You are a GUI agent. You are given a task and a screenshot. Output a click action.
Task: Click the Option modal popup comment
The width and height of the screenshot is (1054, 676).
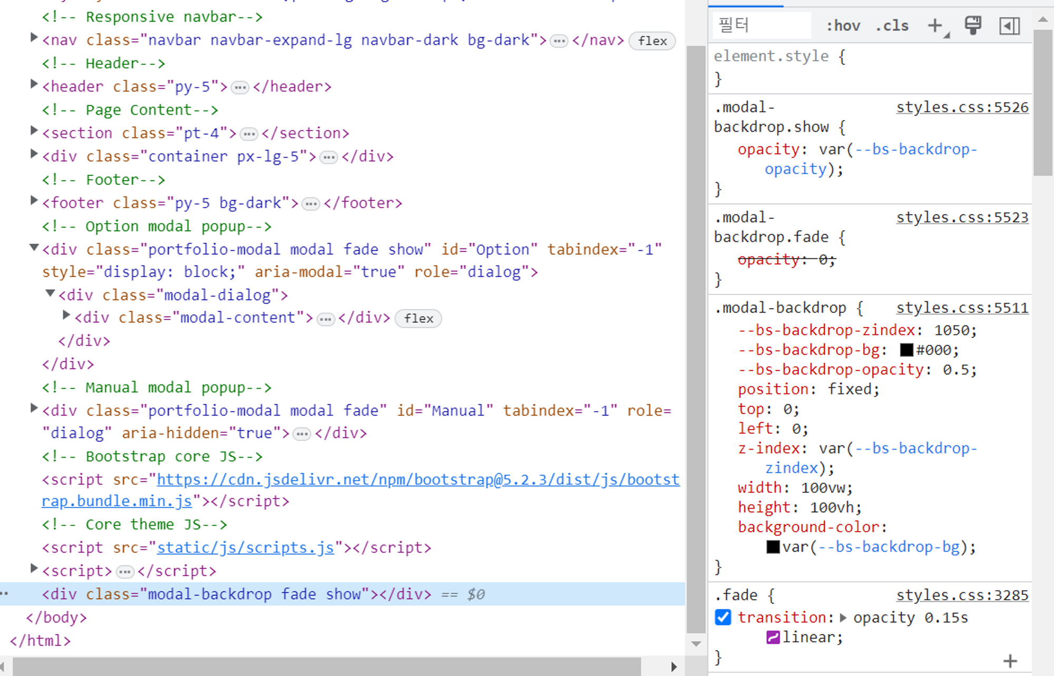(x=157, y=226)
